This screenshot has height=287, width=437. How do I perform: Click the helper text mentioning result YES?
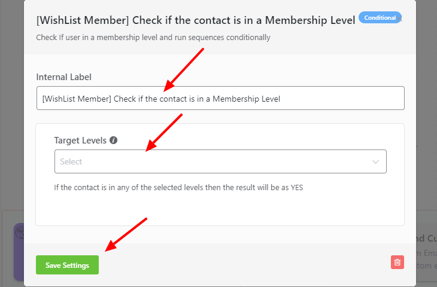pos(178,187)
